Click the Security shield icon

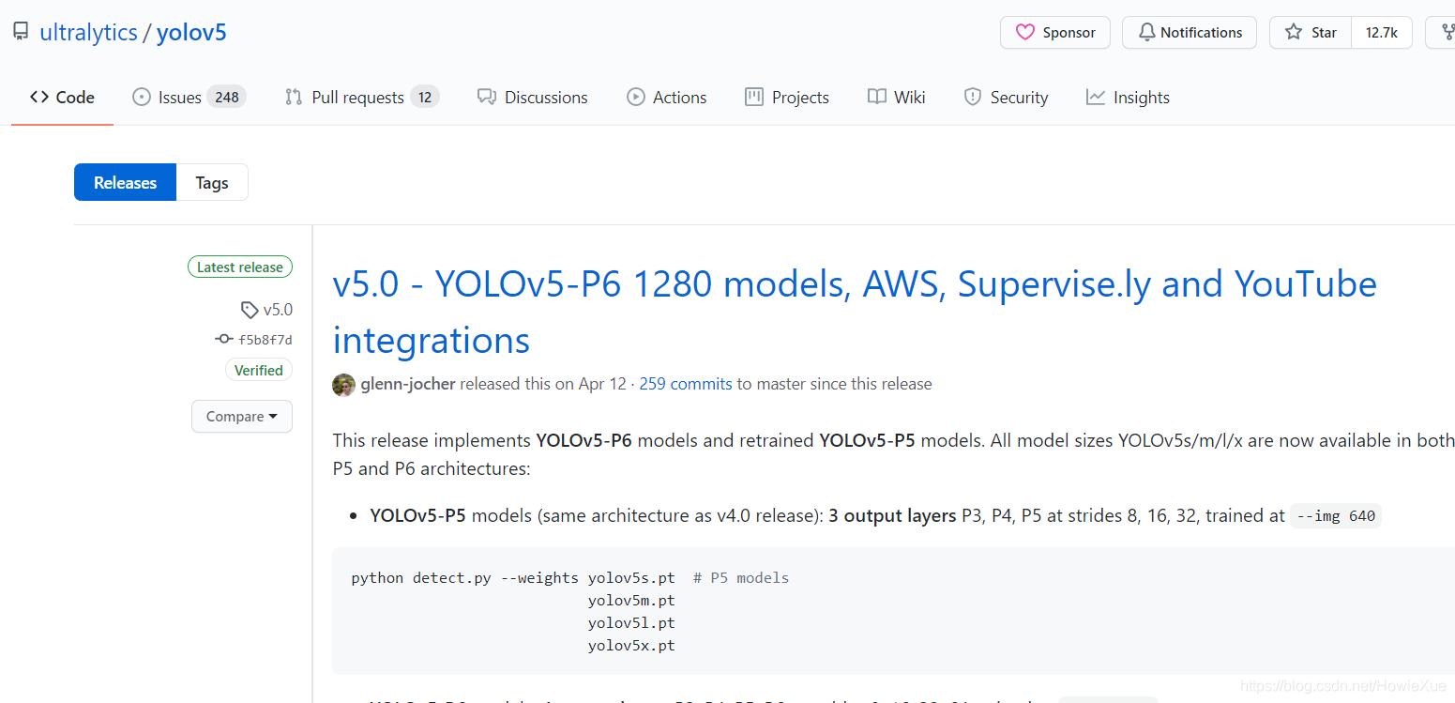(973, 97)
